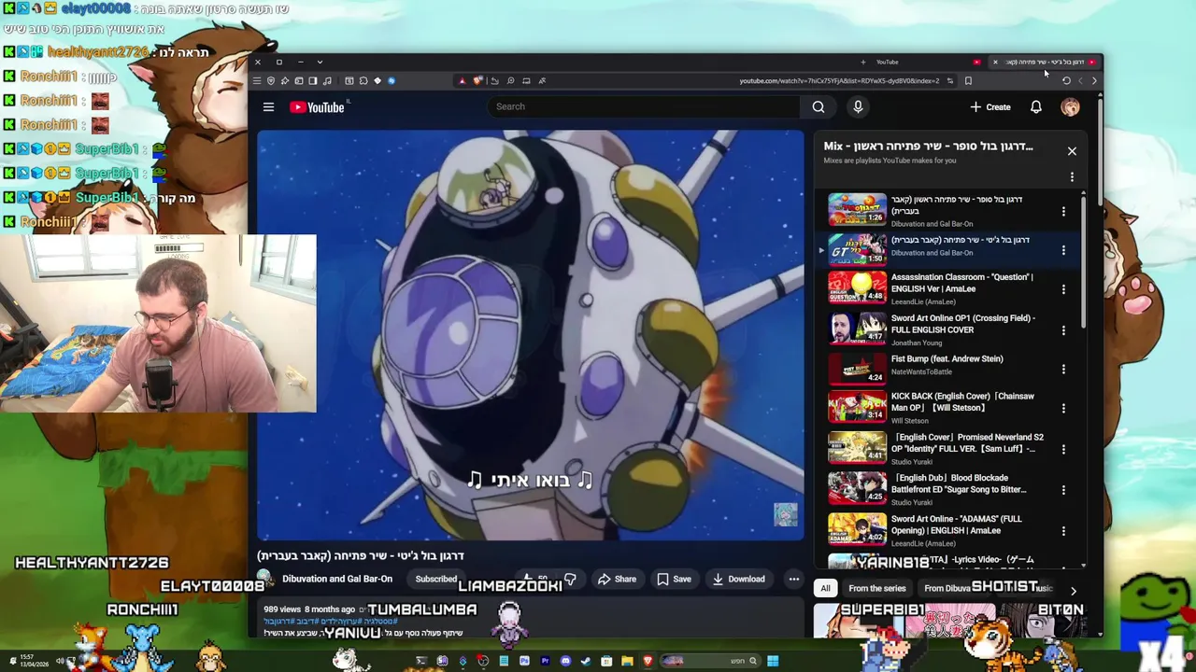Click the search magnifier button

(818, 106)
